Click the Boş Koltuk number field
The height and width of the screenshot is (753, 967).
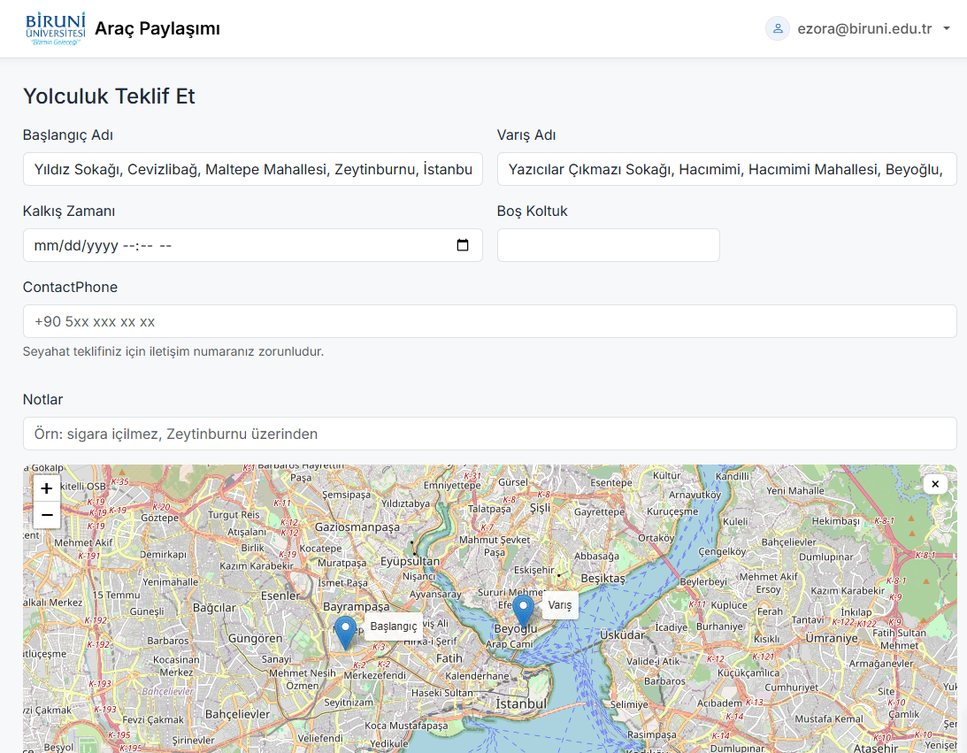click(x=608, y=245)
